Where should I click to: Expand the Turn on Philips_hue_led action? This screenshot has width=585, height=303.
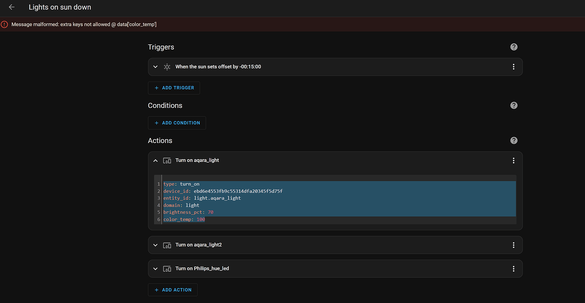tap(155, 269)
